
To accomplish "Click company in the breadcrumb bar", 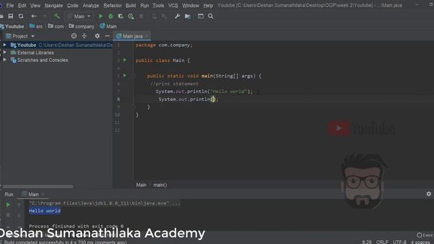I will click(x=81, y=26).
